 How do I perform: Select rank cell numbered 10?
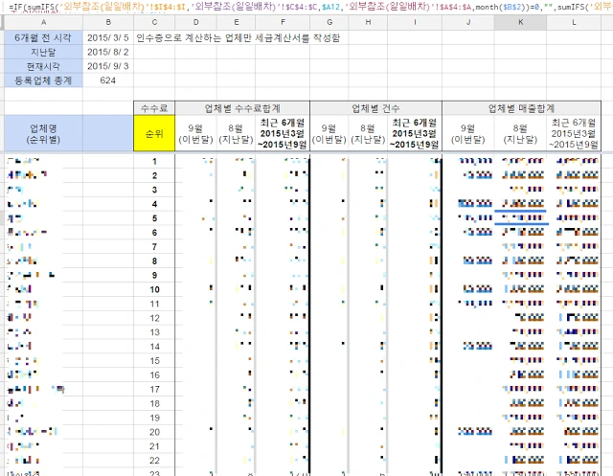pos(154,289)
